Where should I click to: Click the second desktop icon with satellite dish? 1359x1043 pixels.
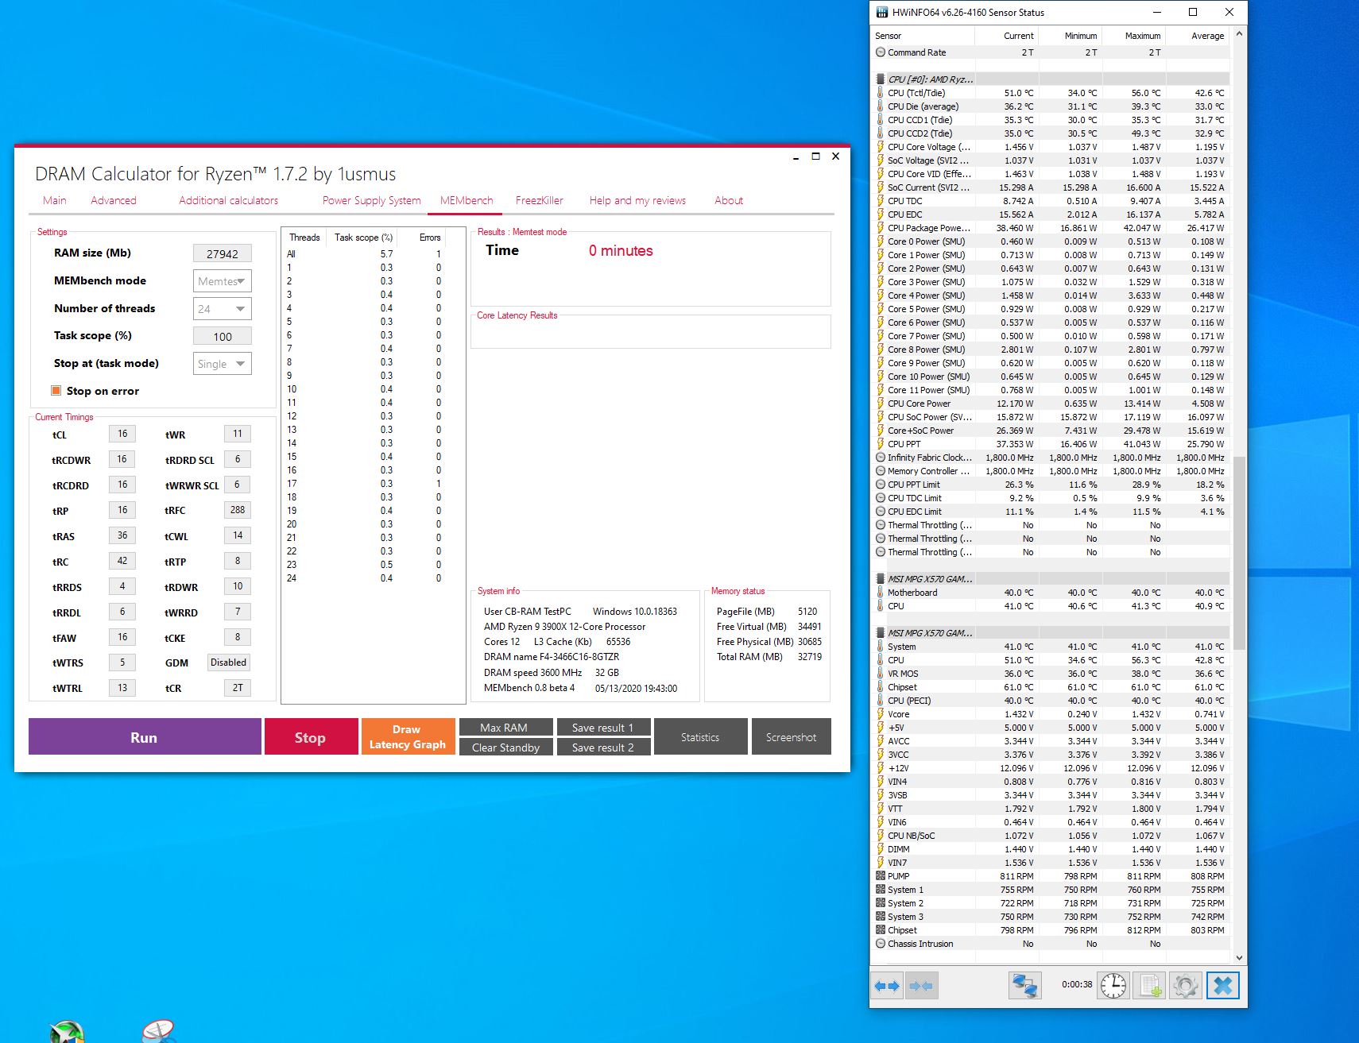[158, 1031]
